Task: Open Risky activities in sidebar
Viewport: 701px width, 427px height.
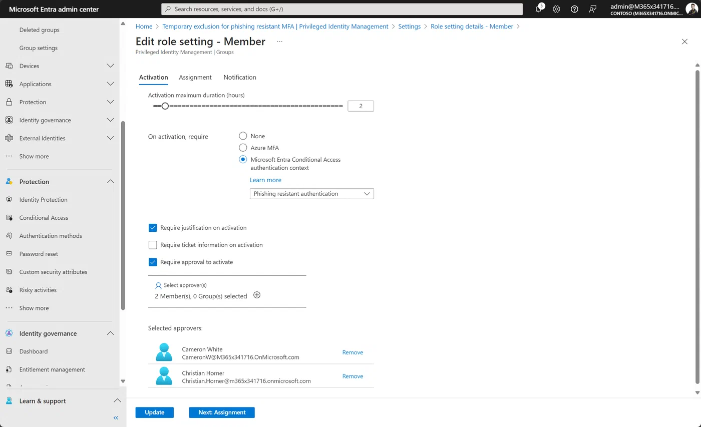Action: [38, 290]
